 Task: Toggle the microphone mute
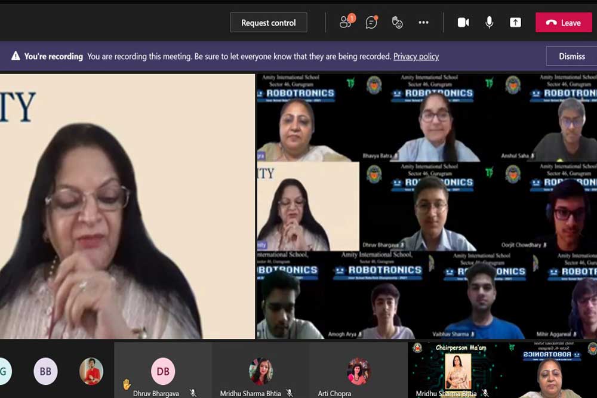490,23
